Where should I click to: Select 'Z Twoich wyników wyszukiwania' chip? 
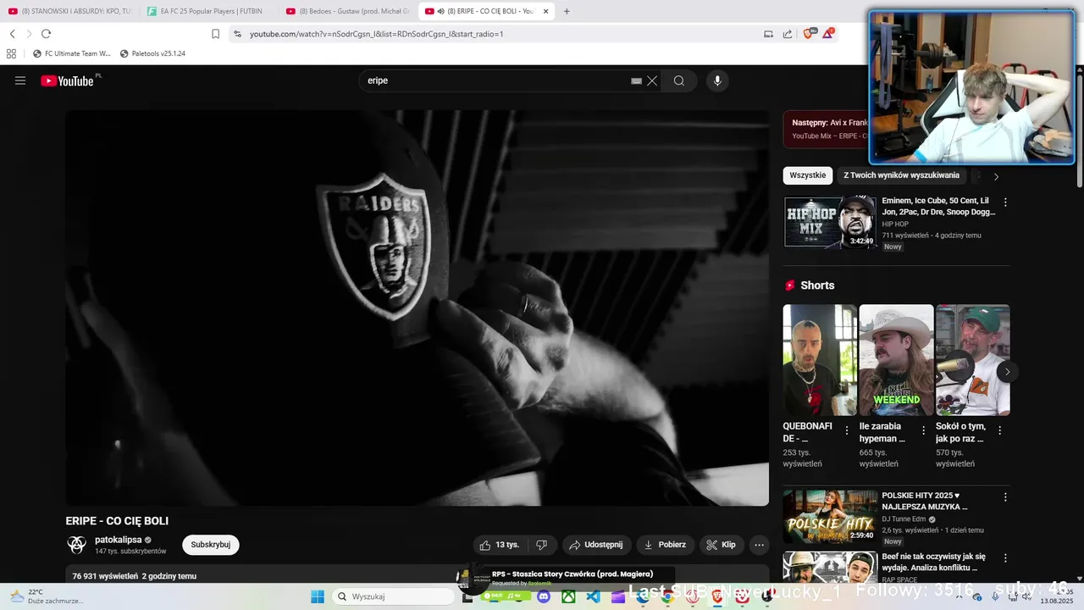[901, 175]
